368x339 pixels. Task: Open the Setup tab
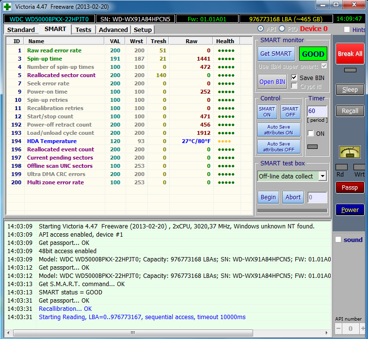(x=143, y=30)
